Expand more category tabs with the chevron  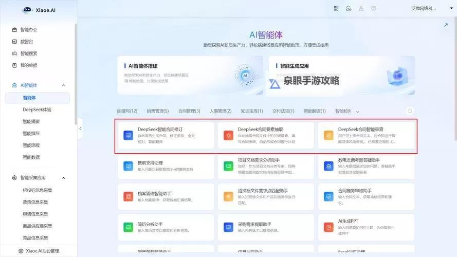(x=358, y=112)
